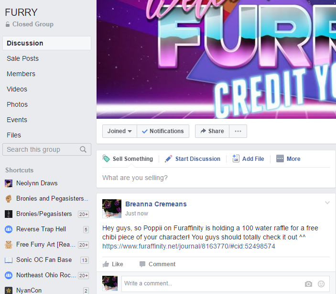The height and width of the screenshot is (294, 336).
Task: Open the Sale Posts section
Action: tap(22, 58)
